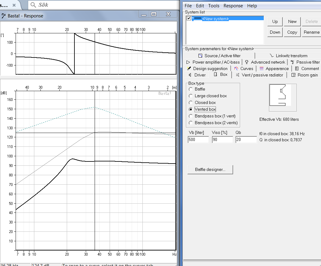The image size is (321, 266).
Task: Click the Comment tab icon
Action: click(x=297, y=68)
